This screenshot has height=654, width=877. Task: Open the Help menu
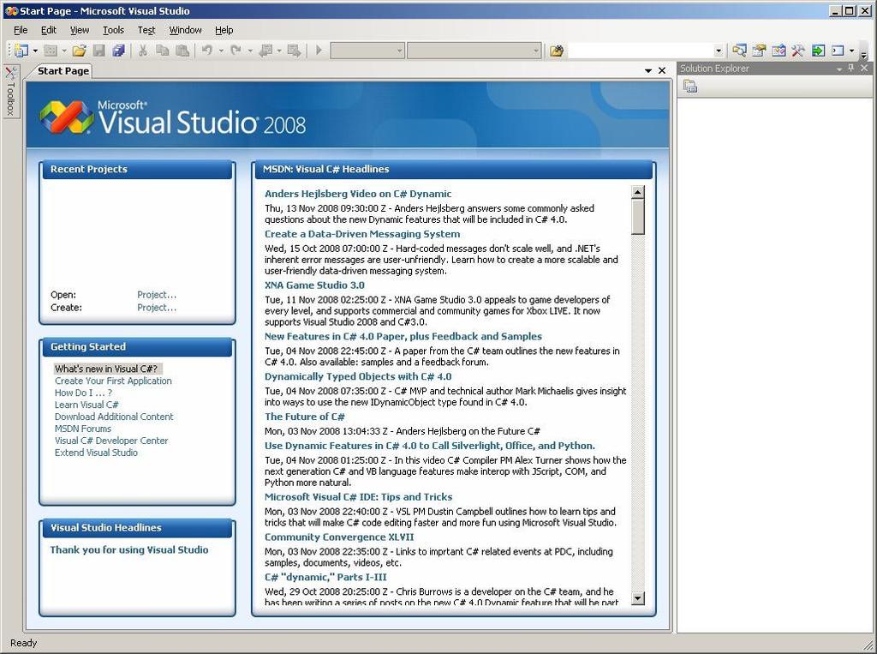[224, 30]
